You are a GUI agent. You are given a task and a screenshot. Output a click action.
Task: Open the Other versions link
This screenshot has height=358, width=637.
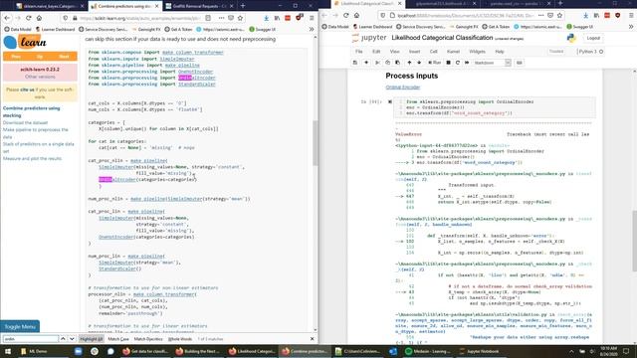(40, 77)
